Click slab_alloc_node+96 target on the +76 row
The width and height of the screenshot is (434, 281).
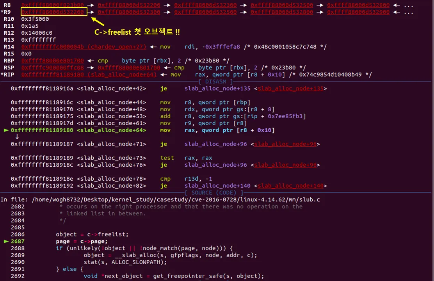[285, 165]
